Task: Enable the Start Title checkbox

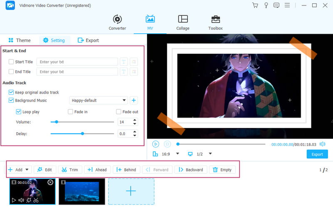Action: tap(11, 62)
